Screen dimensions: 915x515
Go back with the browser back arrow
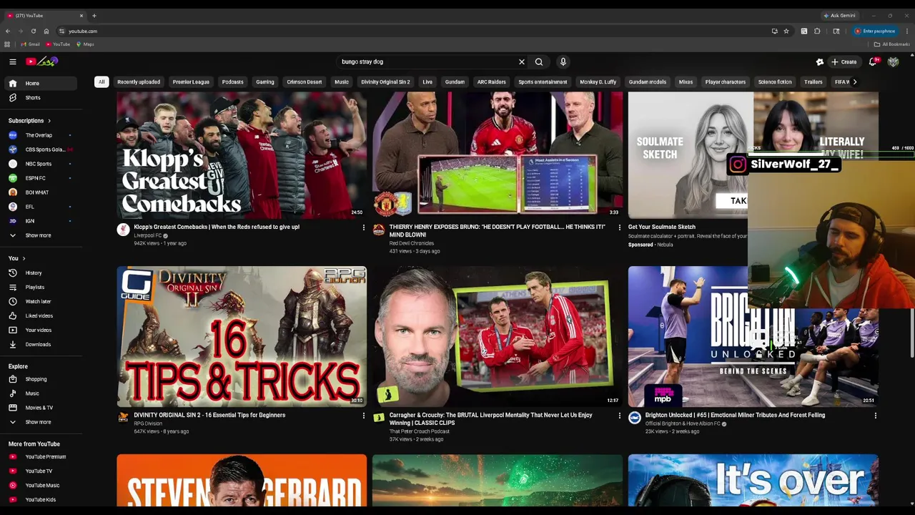point(7,31)
